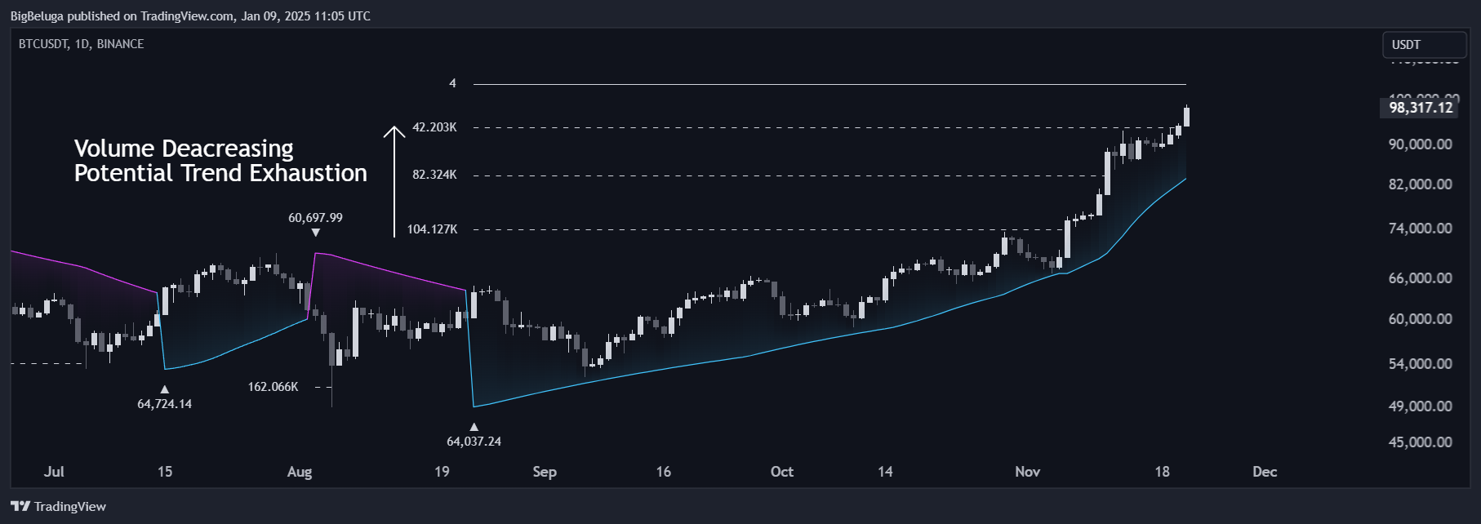The height and width of the screenshot is (524, 1481).
Task: Click the 45,000.00 price axis label
Action: 1420,442
